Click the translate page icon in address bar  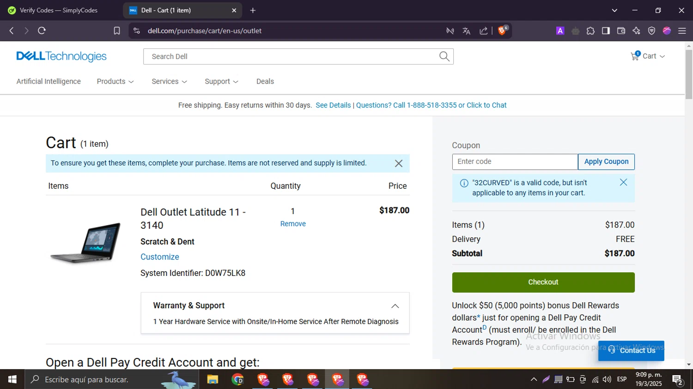pos(466,31)
